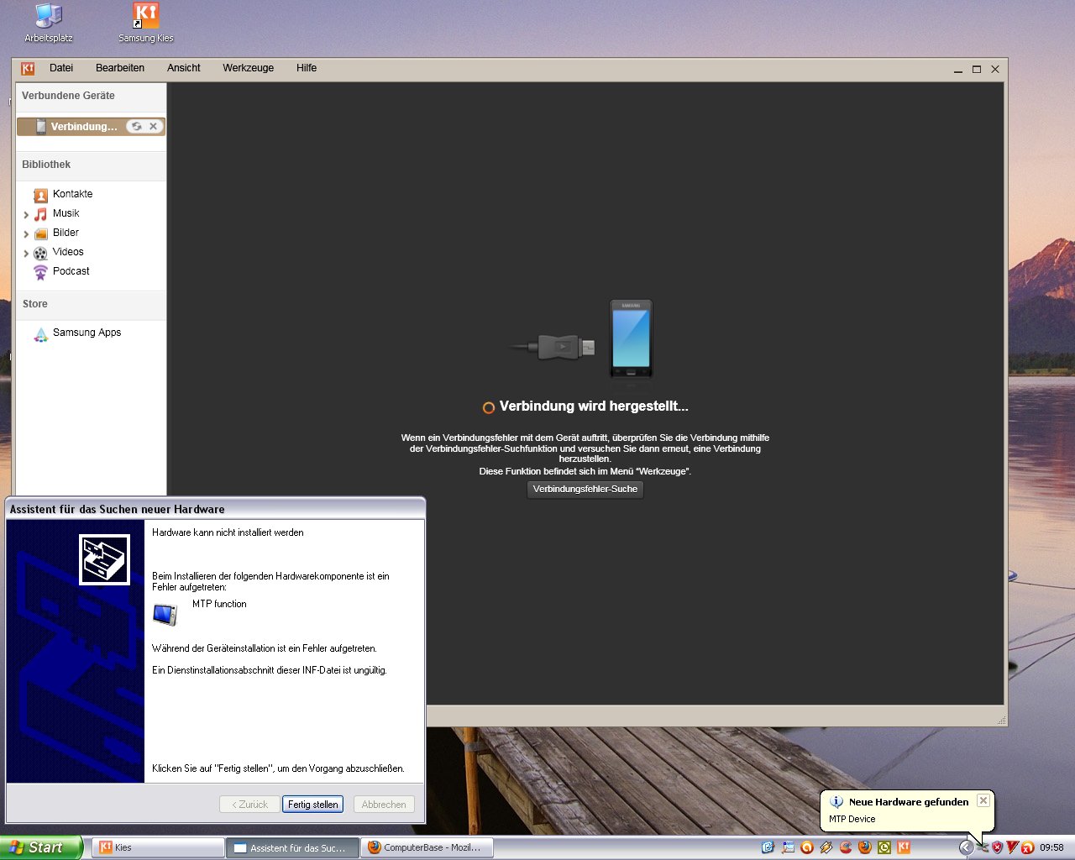Image resolution: width=1075 pixels, height=860 pixels.
Task: Click the Kies window resize grip
Action: (x=1001, y=720)
